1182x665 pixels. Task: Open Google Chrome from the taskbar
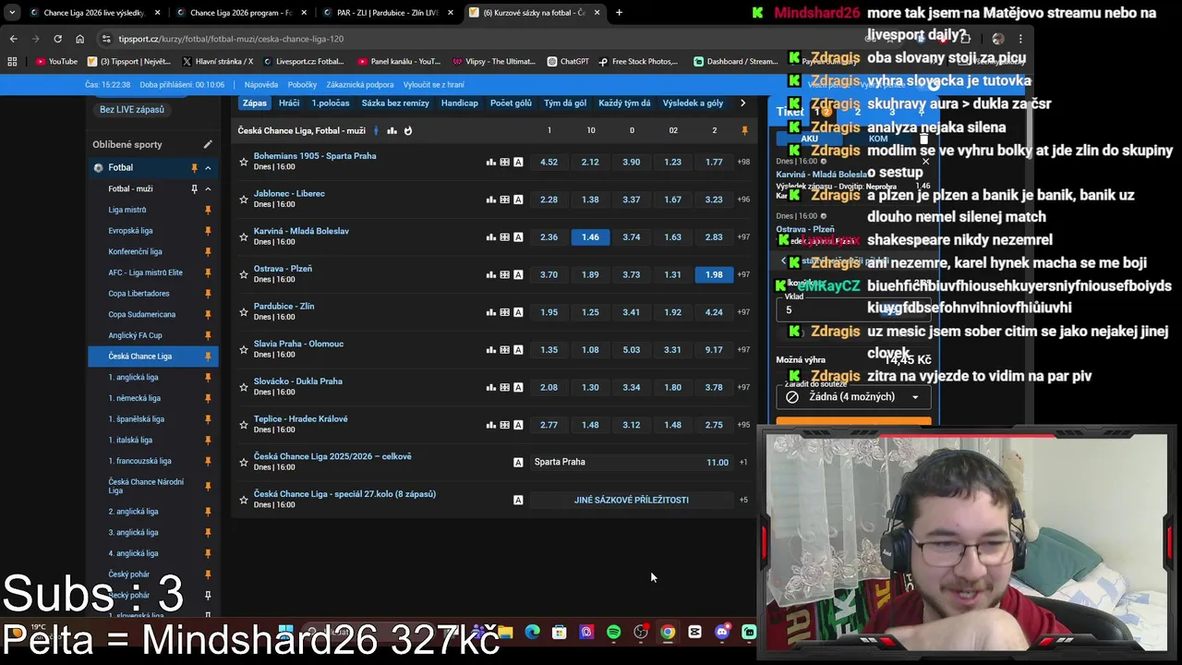click(668, 633)
